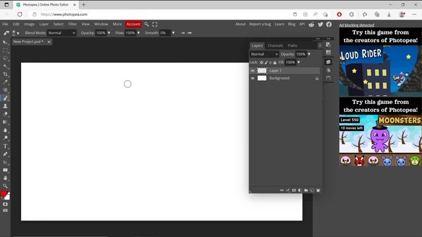Add new adjustment layer half-circle icon

click(300, 190)
